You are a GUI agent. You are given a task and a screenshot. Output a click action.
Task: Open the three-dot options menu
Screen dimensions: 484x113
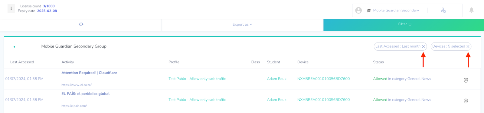point(11,8)
